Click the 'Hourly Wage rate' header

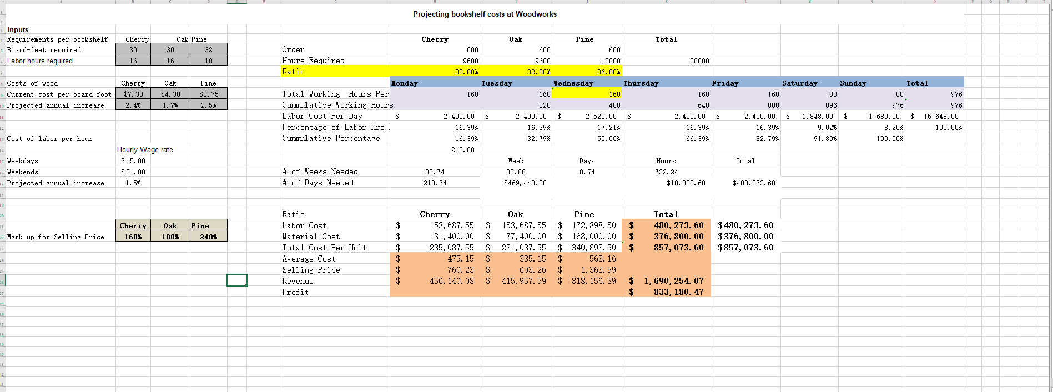145,149
